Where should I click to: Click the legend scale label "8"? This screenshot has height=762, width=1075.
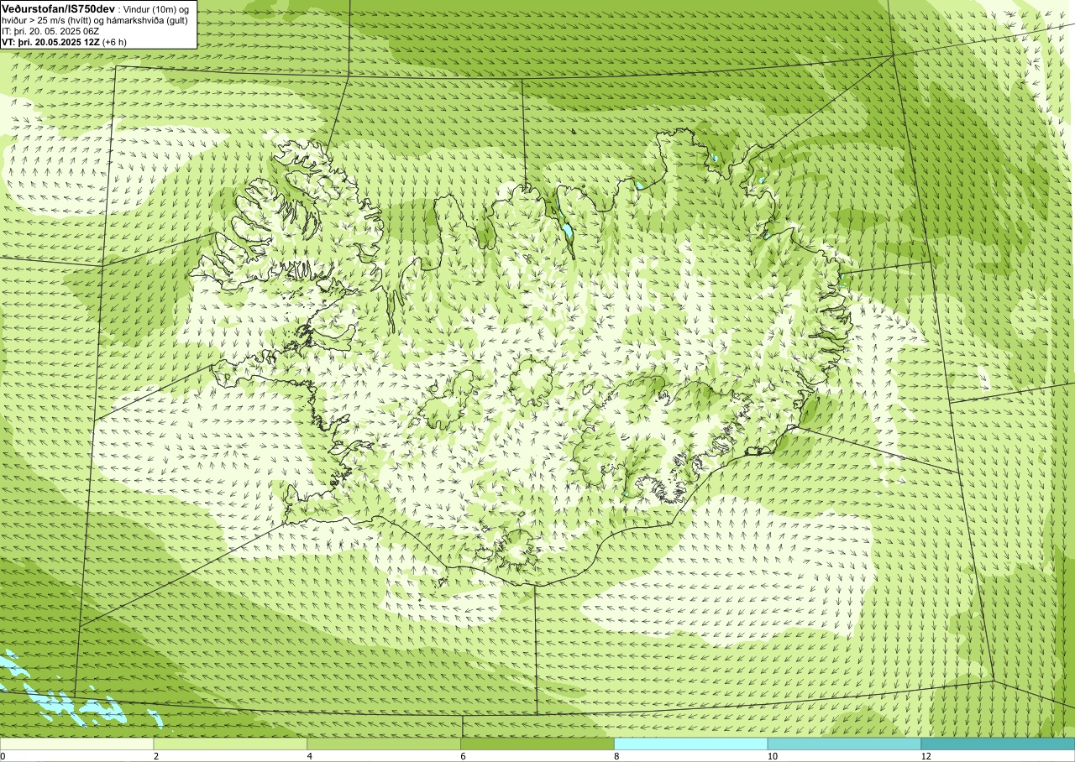tap(616, 756)
